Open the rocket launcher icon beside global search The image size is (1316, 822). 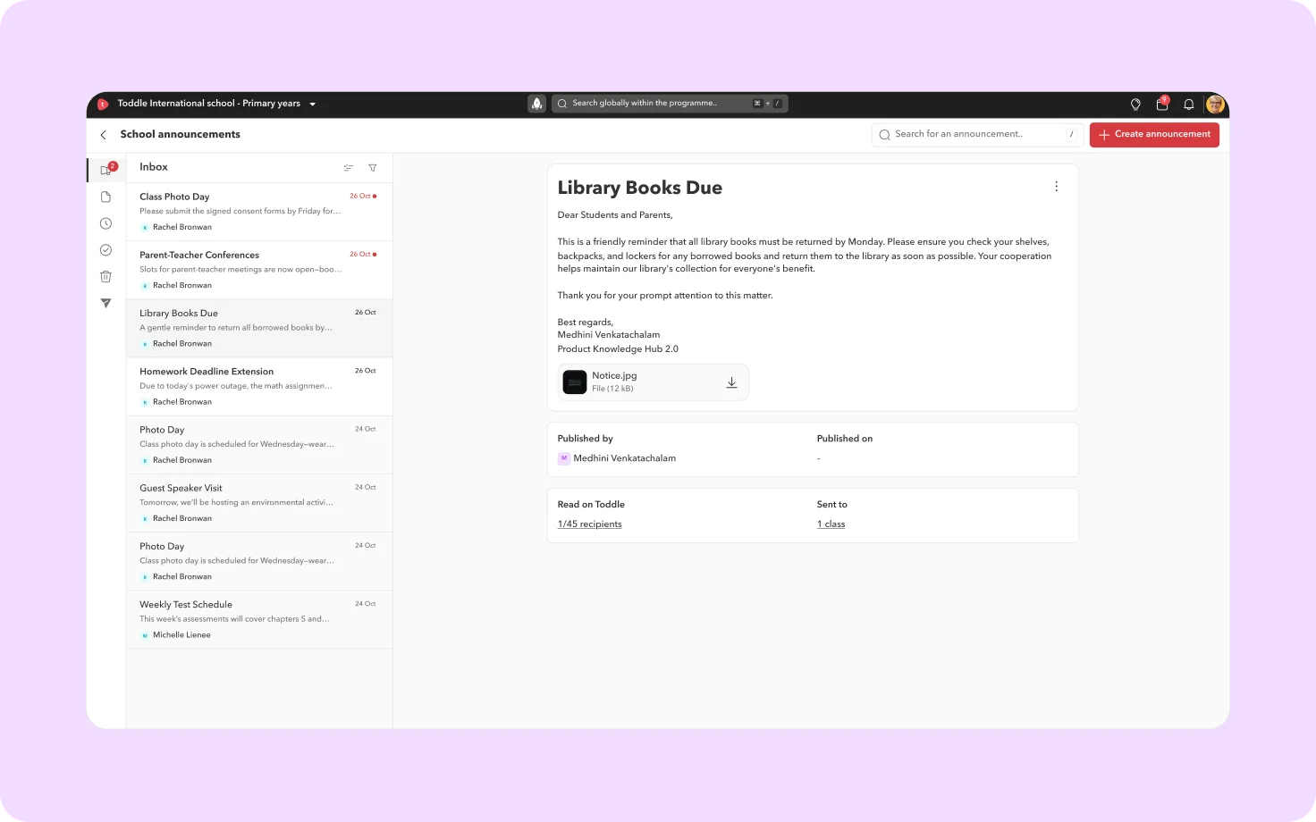(x=536, y=104)
